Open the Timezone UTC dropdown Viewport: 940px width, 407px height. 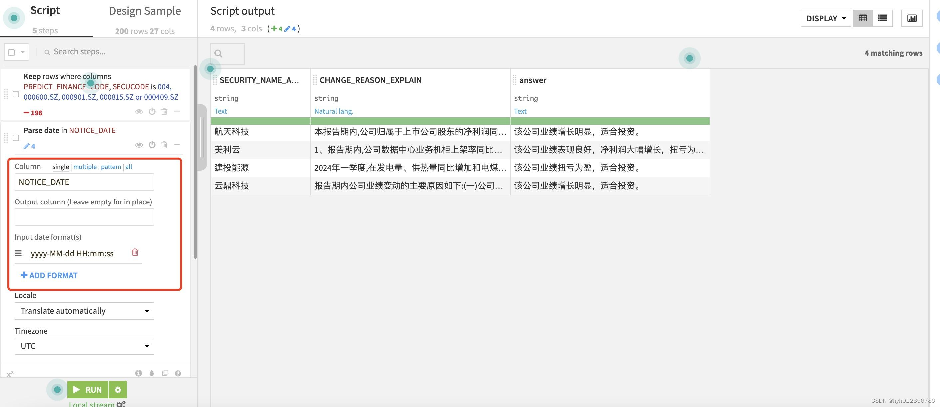[x=84, y=346]
